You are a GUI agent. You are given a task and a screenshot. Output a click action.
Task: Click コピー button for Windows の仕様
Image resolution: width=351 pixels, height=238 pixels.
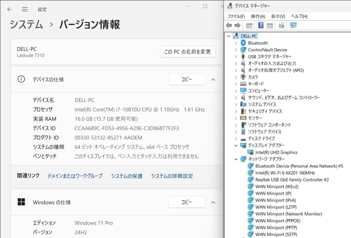point(186,202)
